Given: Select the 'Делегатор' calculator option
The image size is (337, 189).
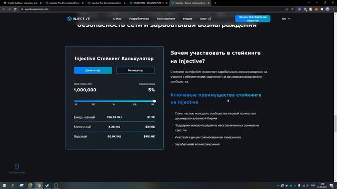Looking at the screenshot, I should [x=93, y=70].
